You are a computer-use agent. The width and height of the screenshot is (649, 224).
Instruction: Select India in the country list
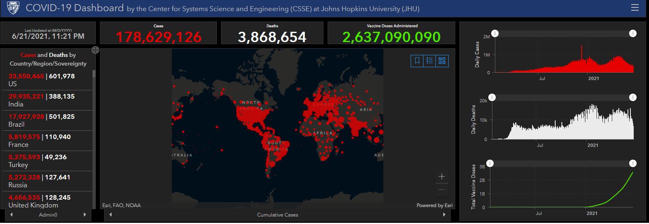click(48, 100)
